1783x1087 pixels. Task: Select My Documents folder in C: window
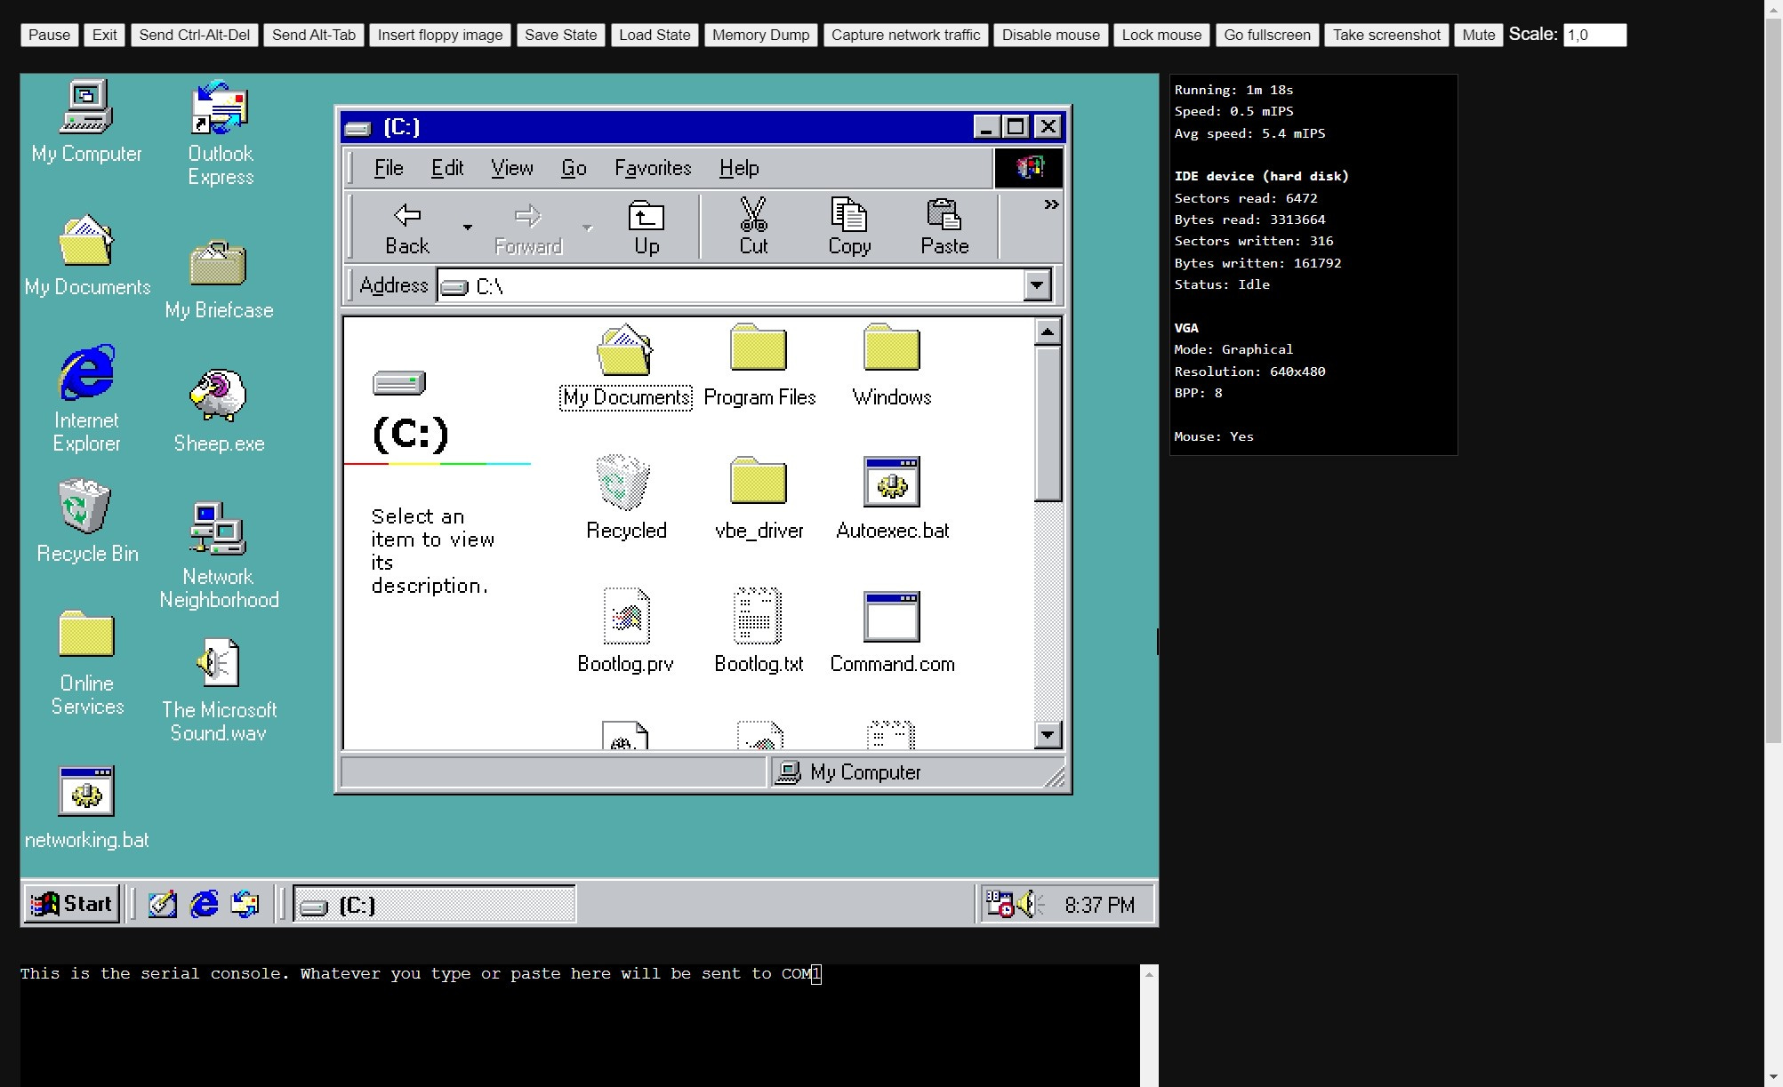point(625,366)
